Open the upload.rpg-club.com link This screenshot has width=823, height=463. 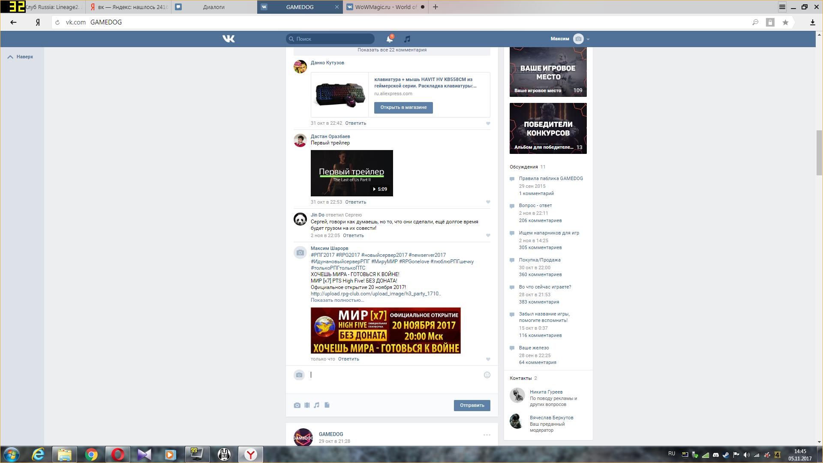tap(375, 294)
